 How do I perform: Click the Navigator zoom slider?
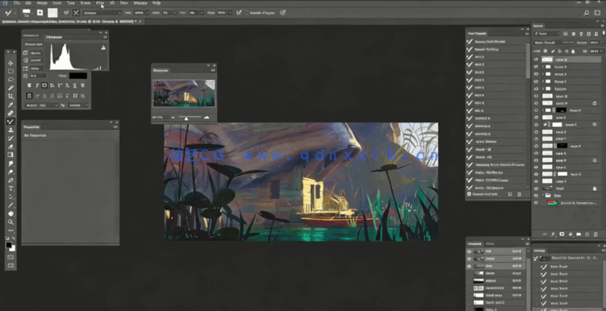186,118
